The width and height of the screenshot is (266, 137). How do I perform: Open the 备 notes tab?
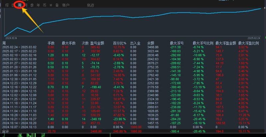coord(57,5)
